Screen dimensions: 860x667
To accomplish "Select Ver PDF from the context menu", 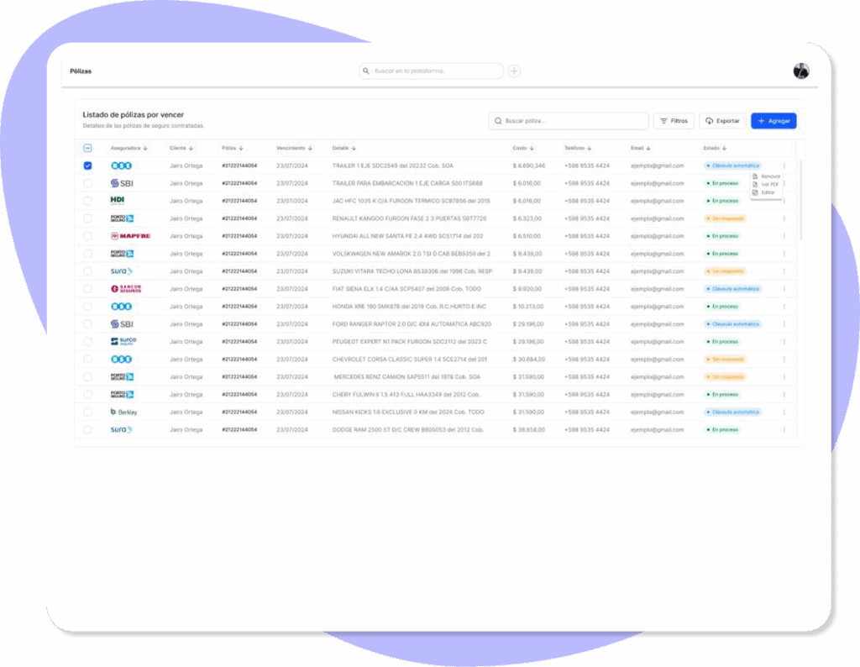I will pos(769,185).
